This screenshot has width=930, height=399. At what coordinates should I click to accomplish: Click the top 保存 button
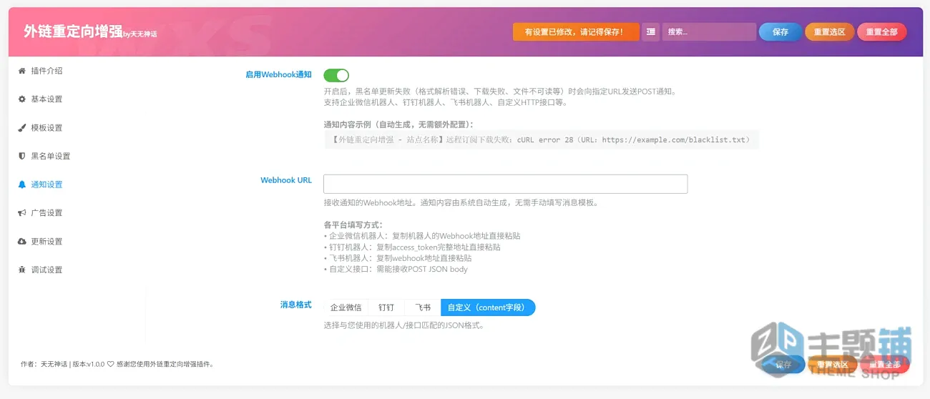coord(780,32)
